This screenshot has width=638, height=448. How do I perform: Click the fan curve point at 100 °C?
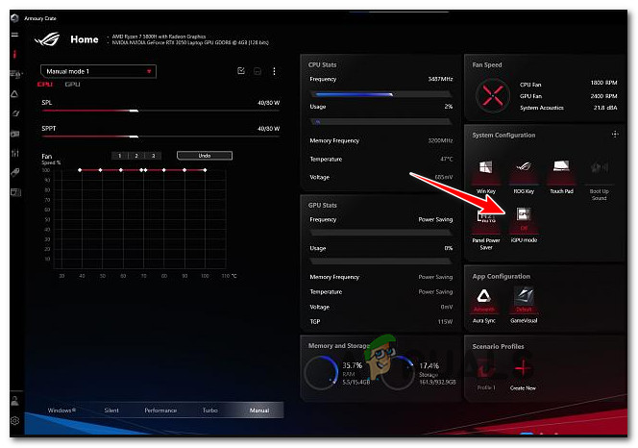(205, 170)
